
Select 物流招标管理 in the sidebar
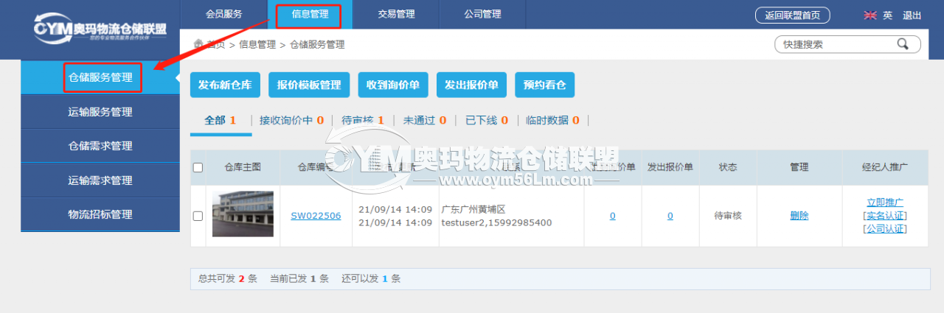click(100, 214)
